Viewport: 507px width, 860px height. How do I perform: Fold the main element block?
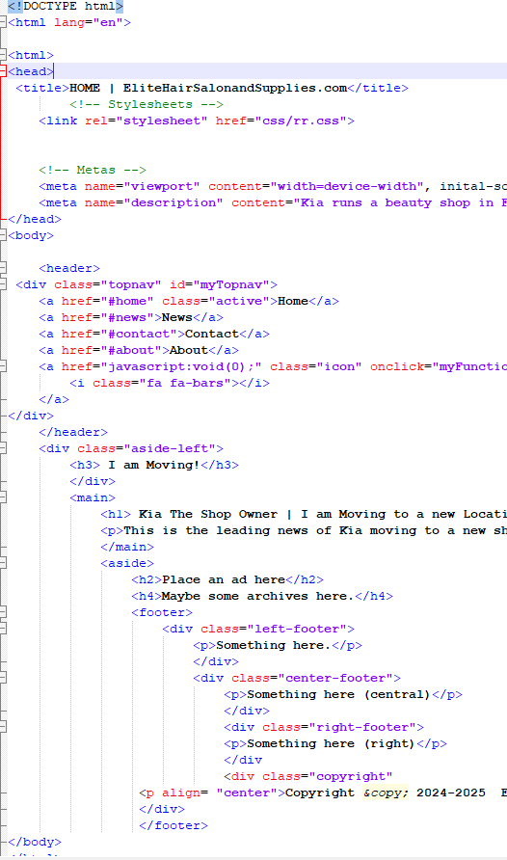click(3, 497)
